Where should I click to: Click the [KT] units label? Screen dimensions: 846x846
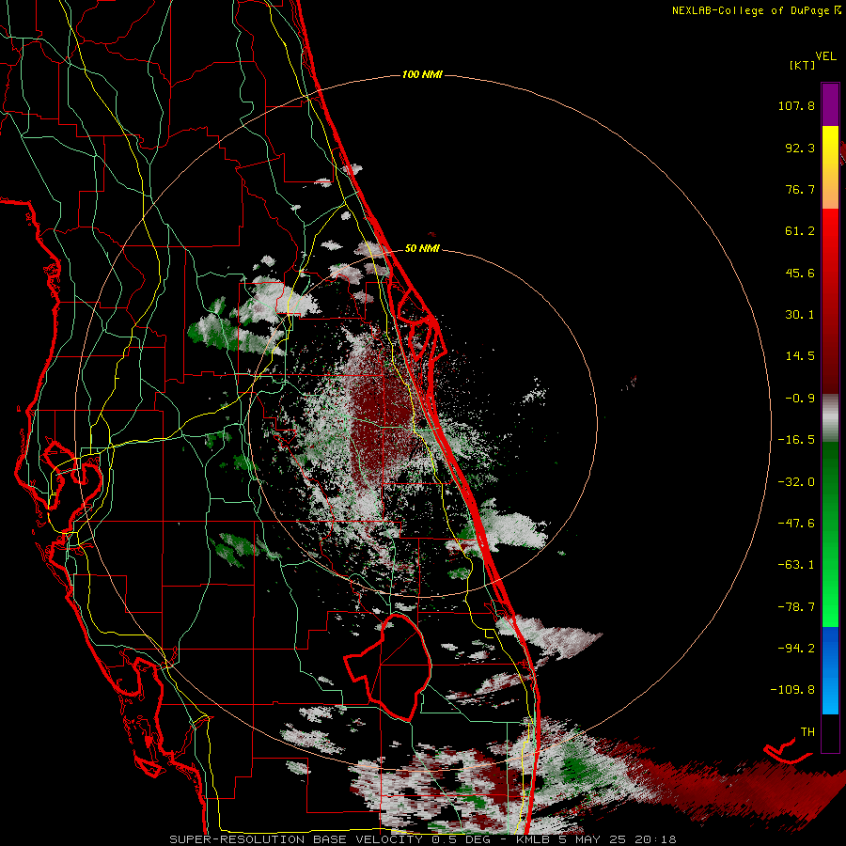[x=803, y=65]
